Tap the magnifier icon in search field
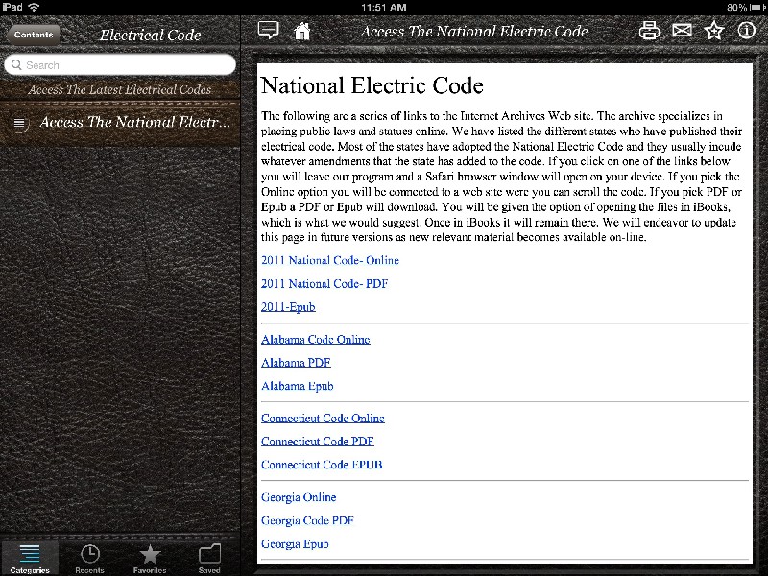This screenshot has width=768, height=576. coord(16,64)
